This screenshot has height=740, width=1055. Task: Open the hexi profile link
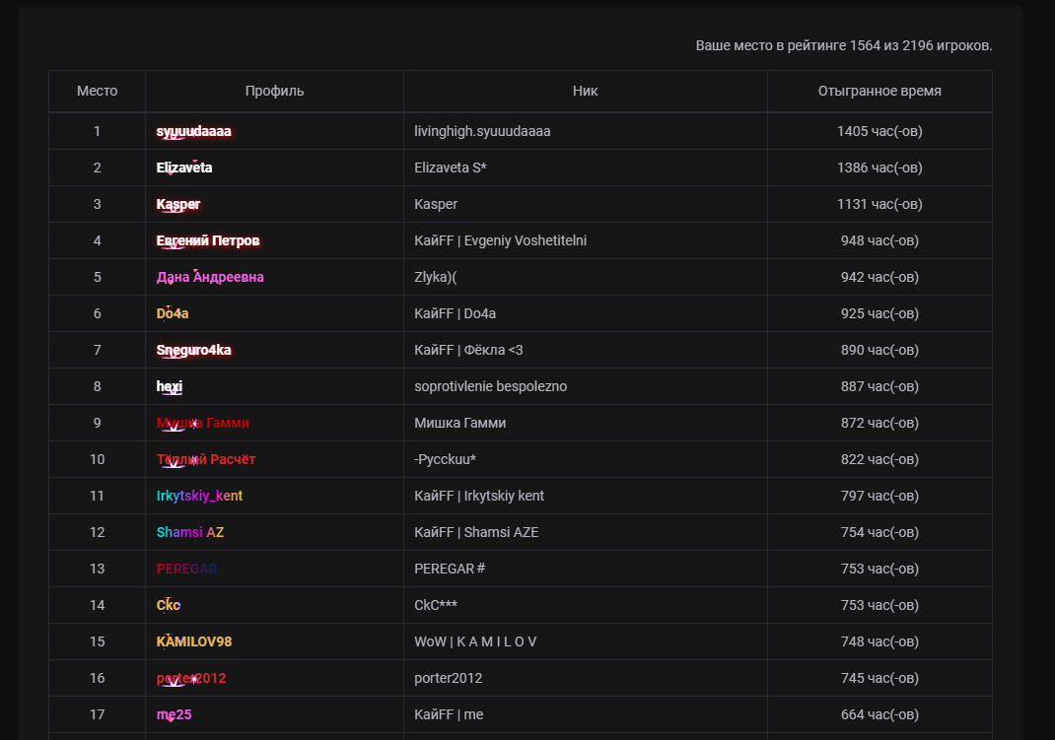(170, 386)
